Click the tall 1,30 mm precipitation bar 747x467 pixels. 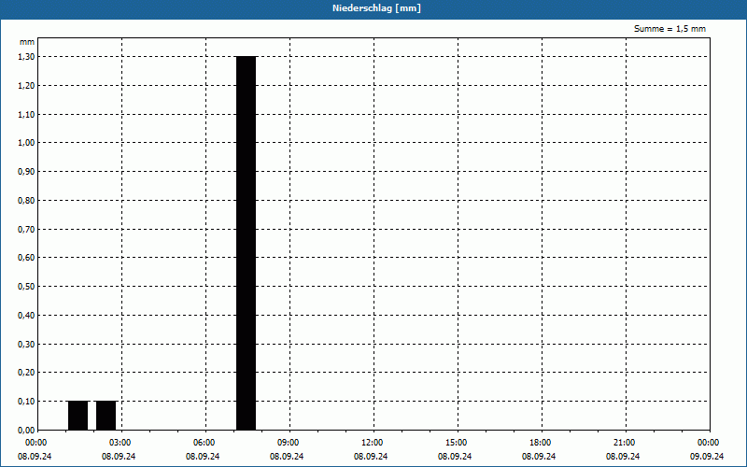coord(247,243)
